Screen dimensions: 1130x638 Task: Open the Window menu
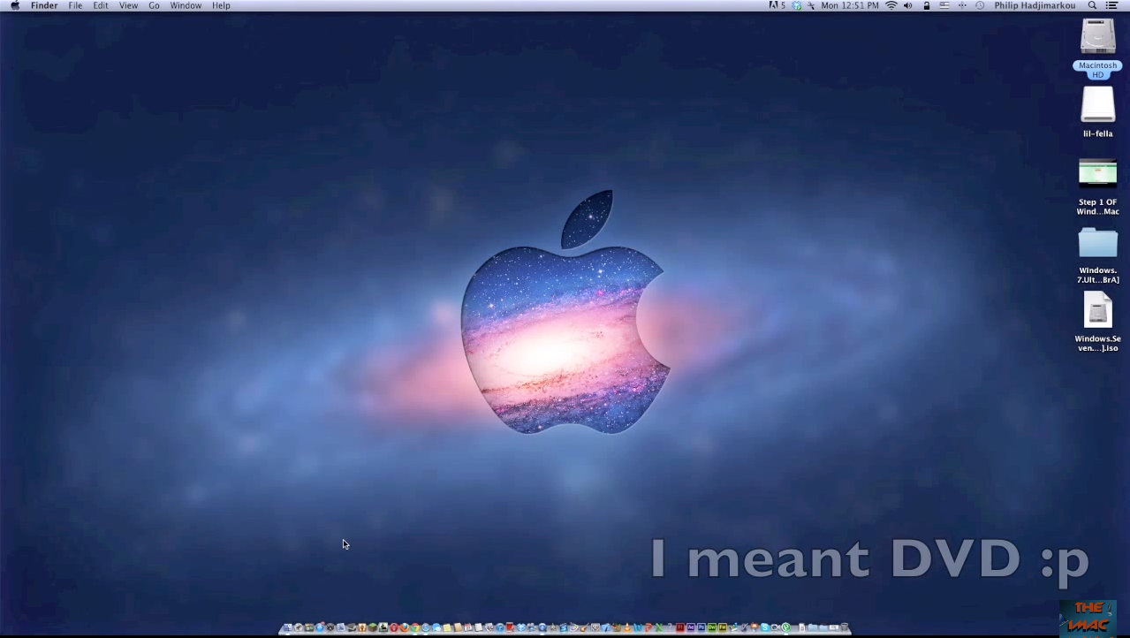[186, 5]
